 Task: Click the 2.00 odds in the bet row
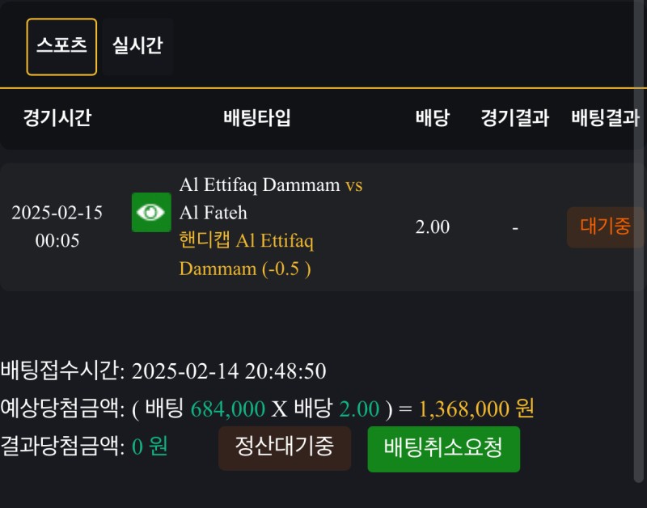pyautogui.click(x=432, y=227)
